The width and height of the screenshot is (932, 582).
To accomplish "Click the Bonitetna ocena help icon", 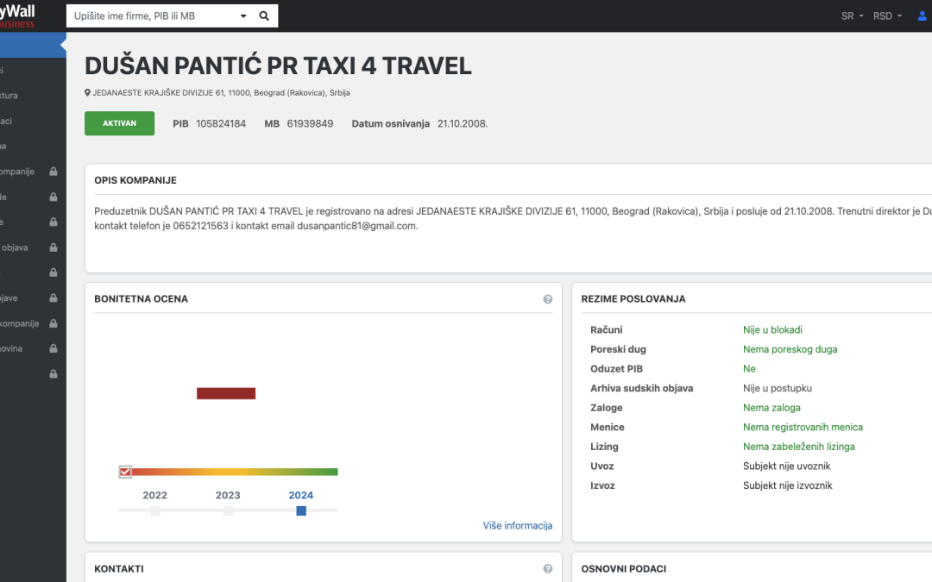I will [x=547, y=299].
